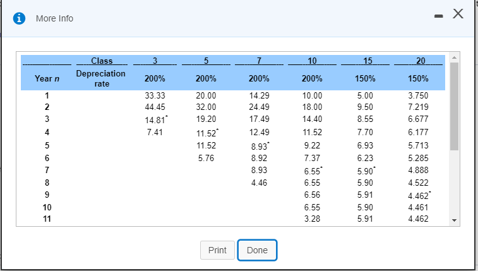Click the 44.45 value
This screenshot has height=271, width=478.
(155, 107)
